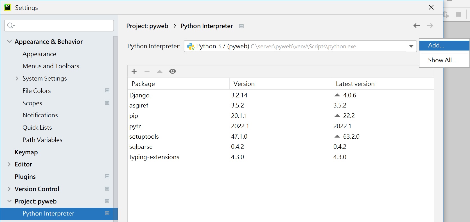
Task: Sort by Package column header
Action: (x=179, y=84)
